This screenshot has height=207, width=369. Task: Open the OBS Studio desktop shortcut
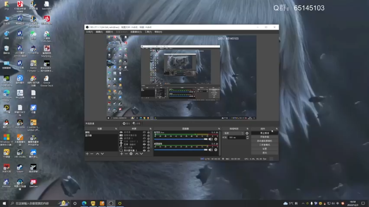pyautogui.click(x=20, y=154)
